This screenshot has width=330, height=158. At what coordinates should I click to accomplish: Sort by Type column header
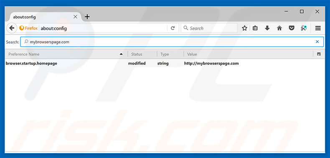click(170, 54)
